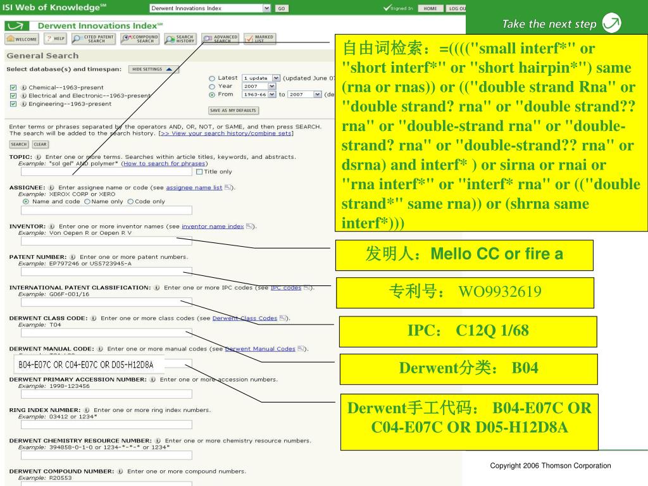The image size is (648, 486).
Task: Click the Derwent Innovations Index arrow logo
Action: 16,26
